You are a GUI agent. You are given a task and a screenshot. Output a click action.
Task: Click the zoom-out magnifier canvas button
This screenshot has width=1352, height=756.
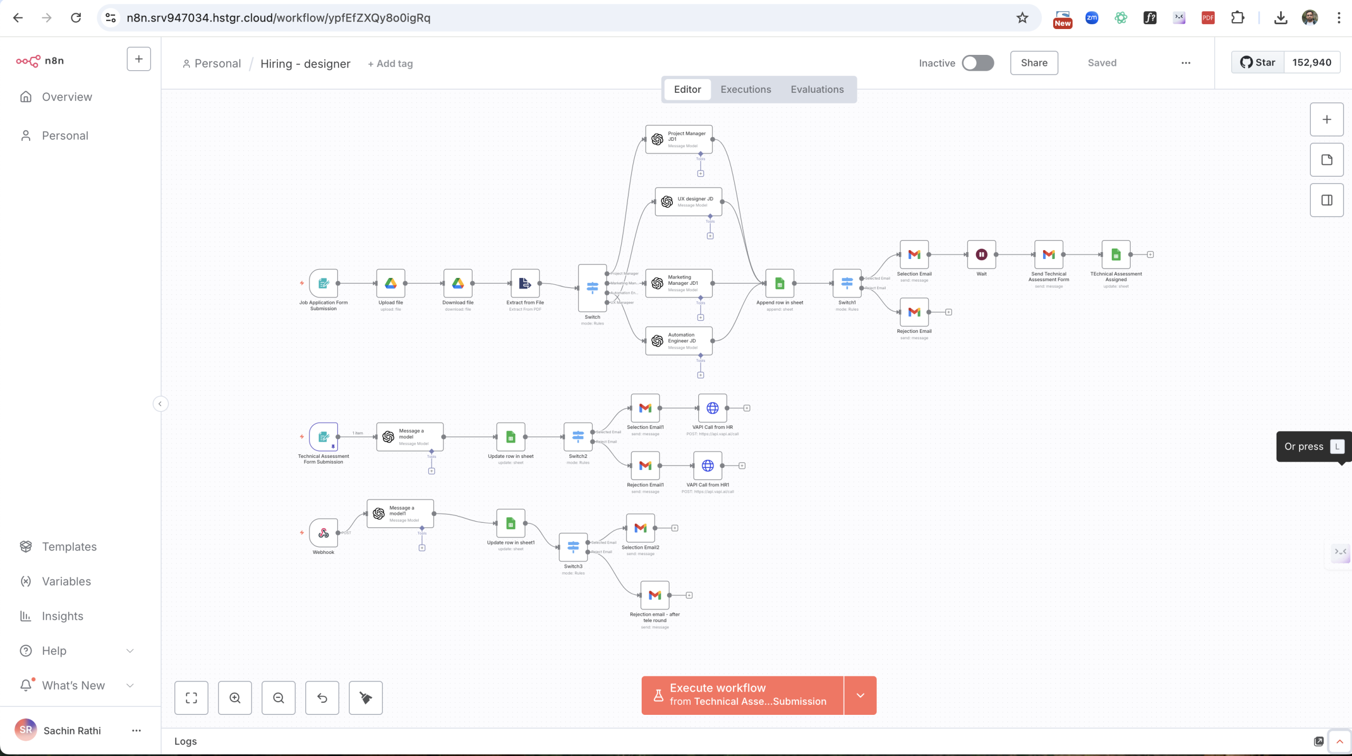click(x=278, y=697)
